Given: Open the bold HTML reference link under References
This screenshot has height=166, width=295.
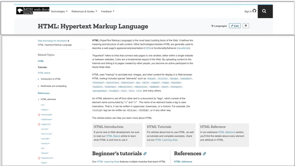Looking at the screenshot, I should [183, 162].
